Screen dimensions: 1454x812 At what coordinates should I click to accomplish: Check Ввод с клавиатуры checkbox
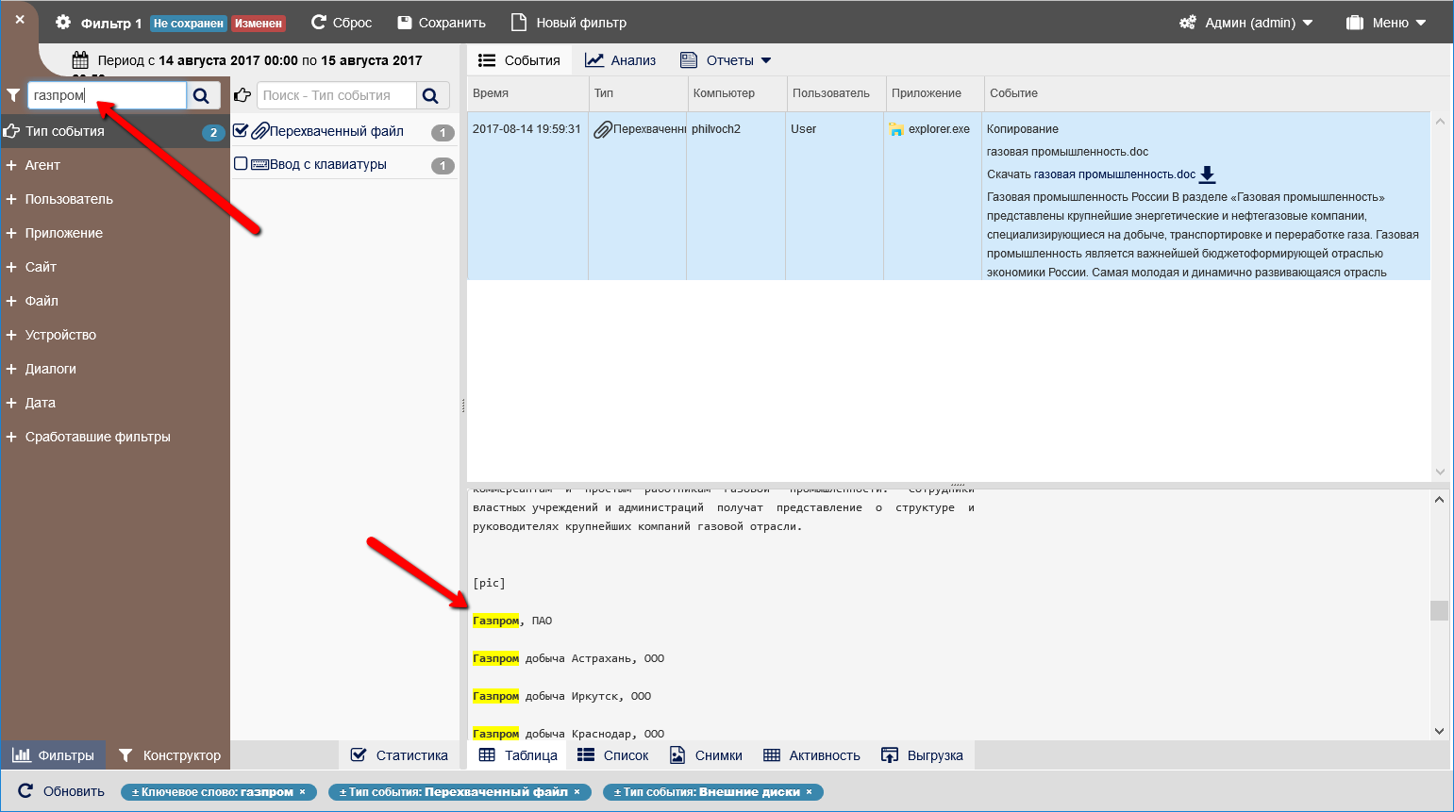(241, 164)
